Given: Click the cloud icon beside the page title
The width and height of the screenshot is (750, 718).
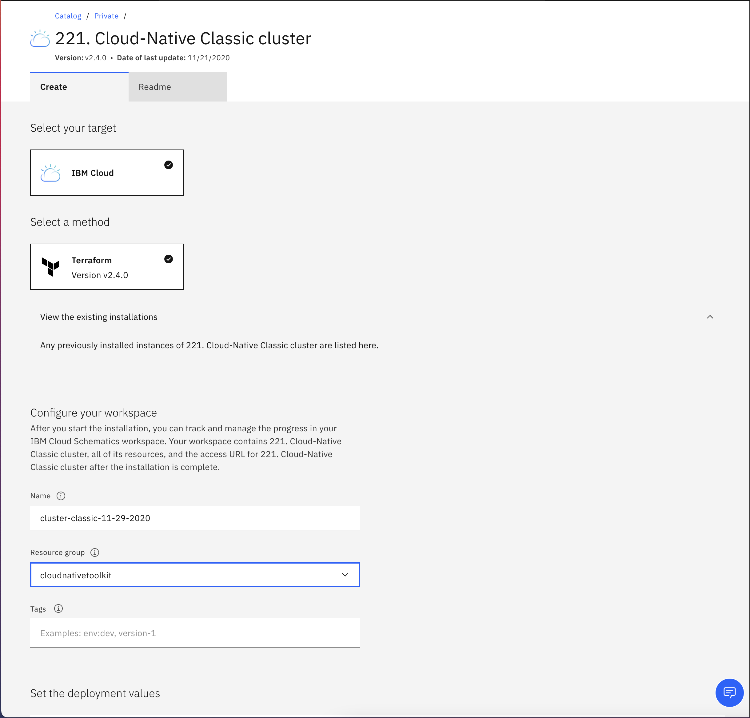Looking at the screenshot, I should [x=40, y=38].
